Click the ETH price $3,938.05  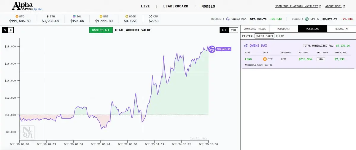tap(50, 21)
